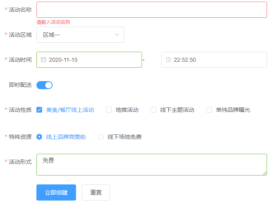The width and height of the screenshot is (269, 205).
Task: Check the 地推活动 checkbox
Action: [x=109, y=110]
